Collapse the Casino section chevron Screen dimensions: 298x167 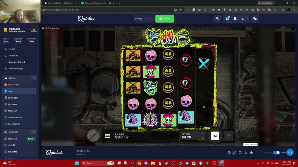pos(34,78)
